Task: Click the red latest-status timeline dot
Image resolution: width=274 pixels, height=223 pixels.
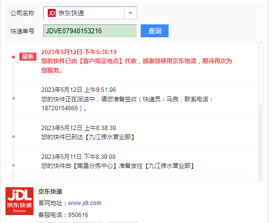Action: pyautogui.click(x=13, y=57)
